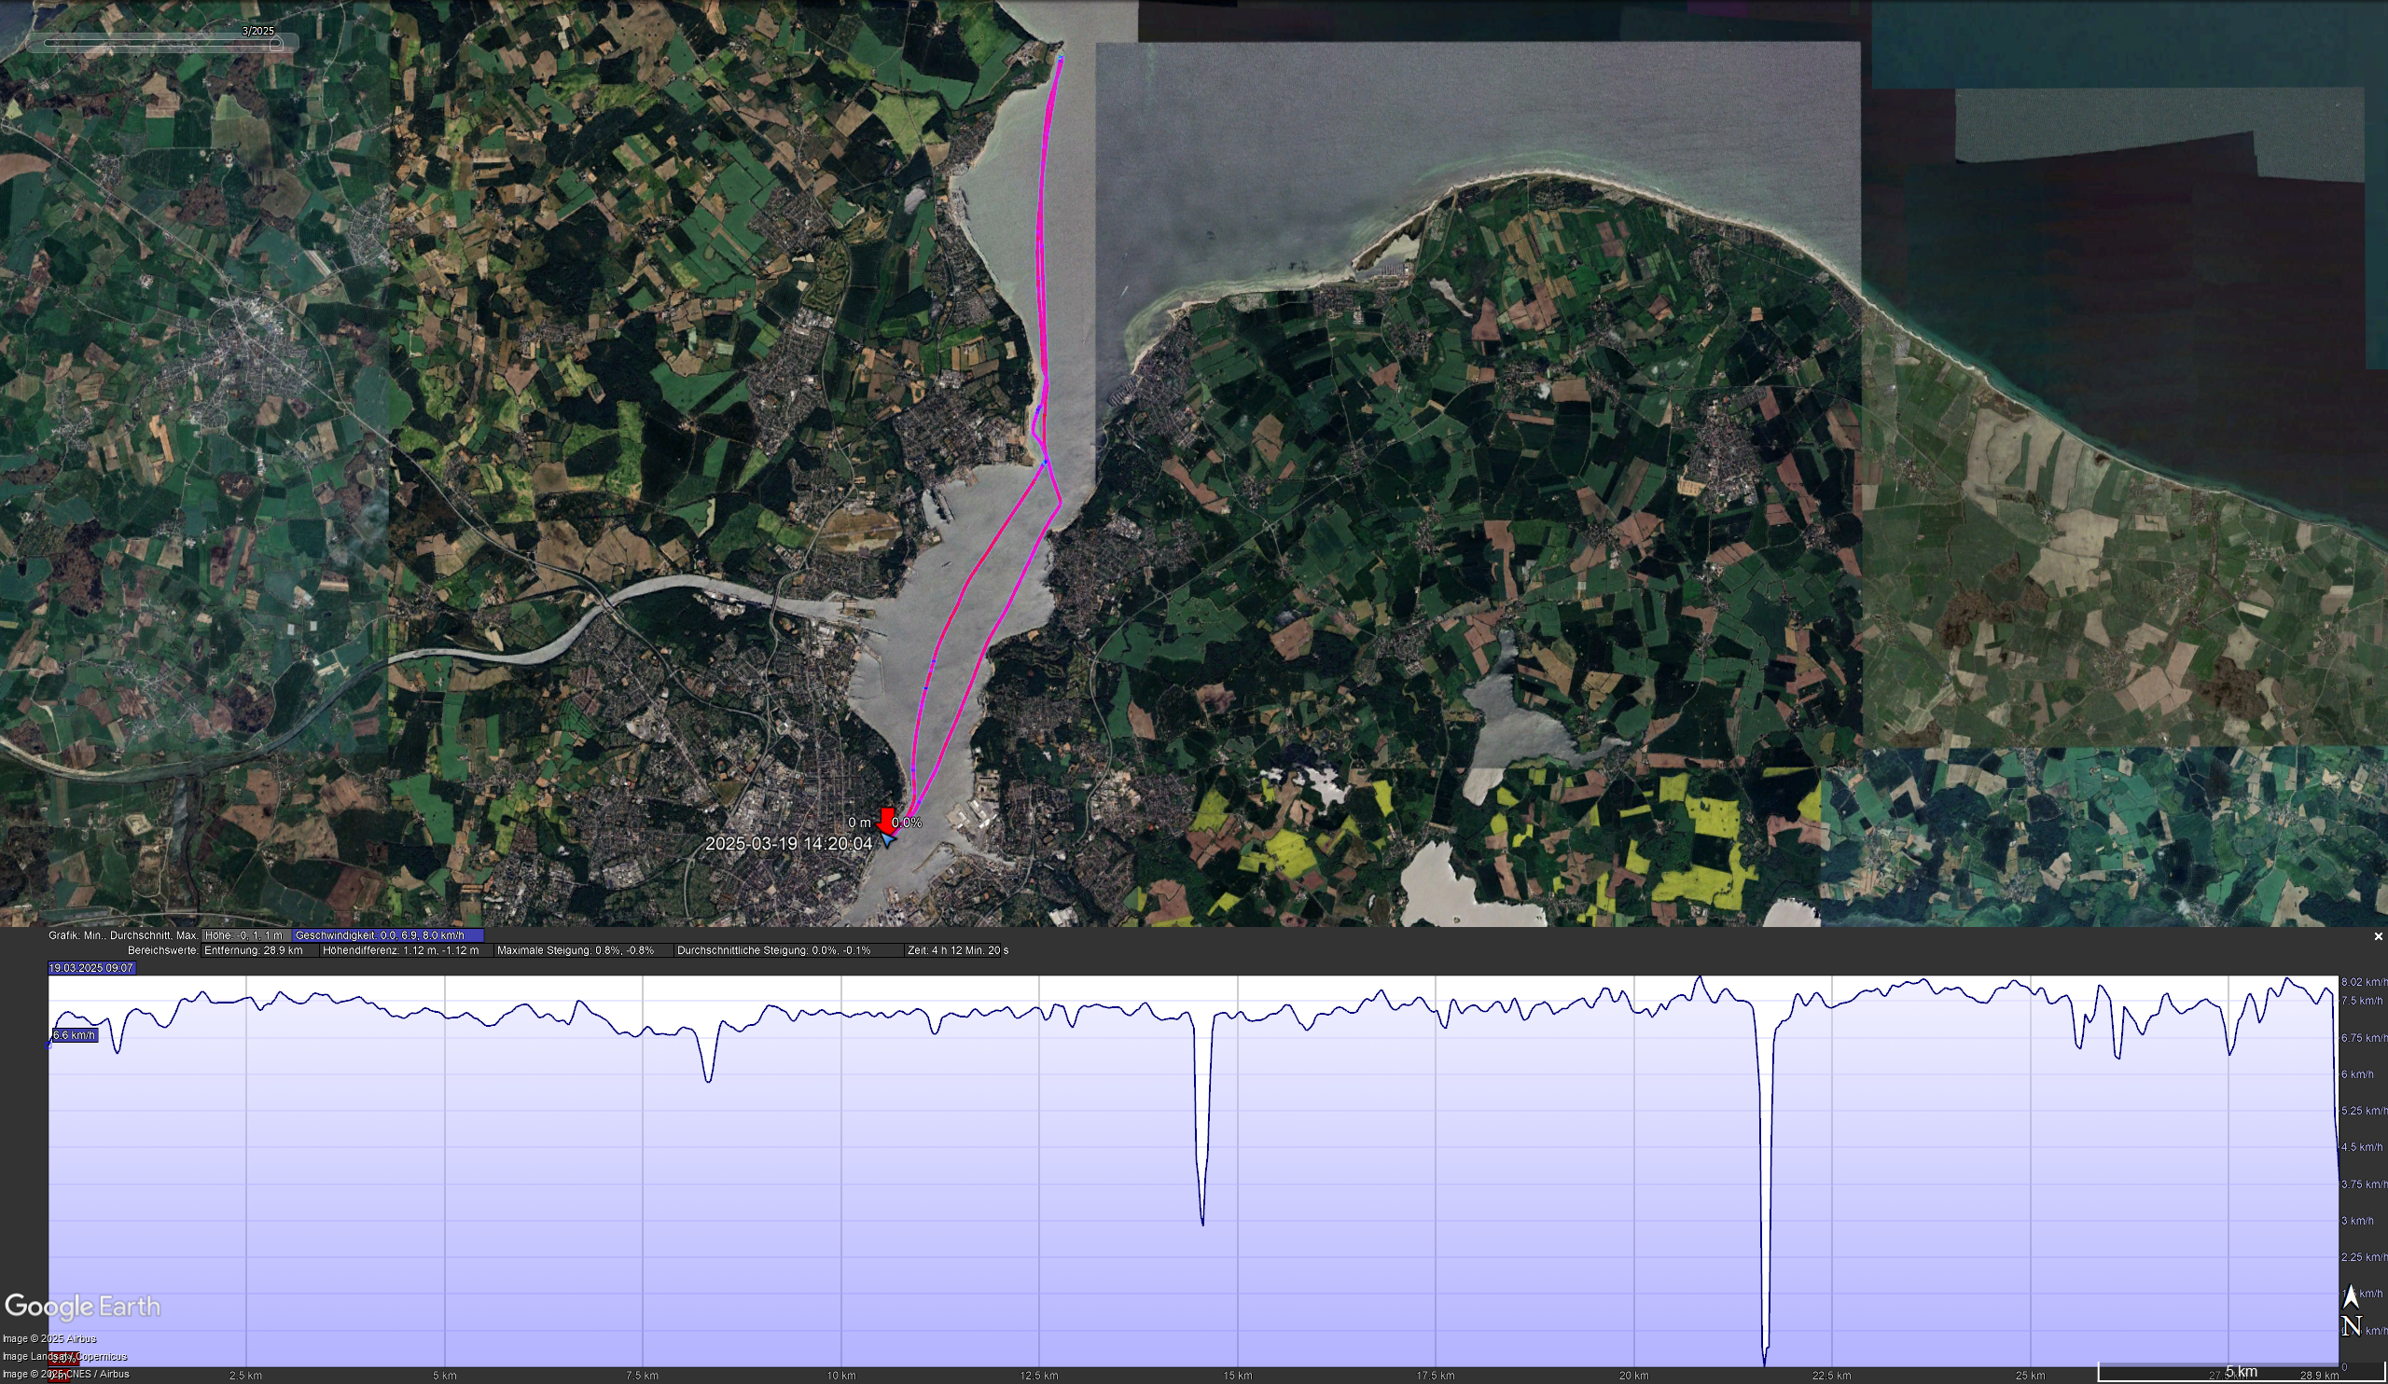This screenshot has width=2388, height=1384.
Task: Click the northern tip of the magenta track
Action: tap(1061, 59)
